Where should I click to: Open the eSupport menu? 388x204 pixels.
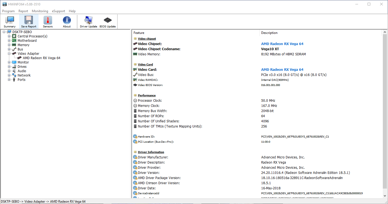(x=58, y=11)
